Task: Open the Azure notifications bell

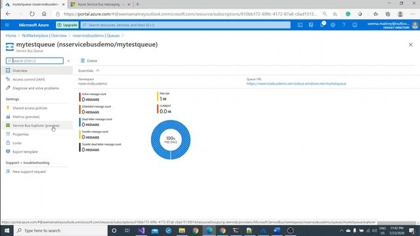Action: [322, 25]
